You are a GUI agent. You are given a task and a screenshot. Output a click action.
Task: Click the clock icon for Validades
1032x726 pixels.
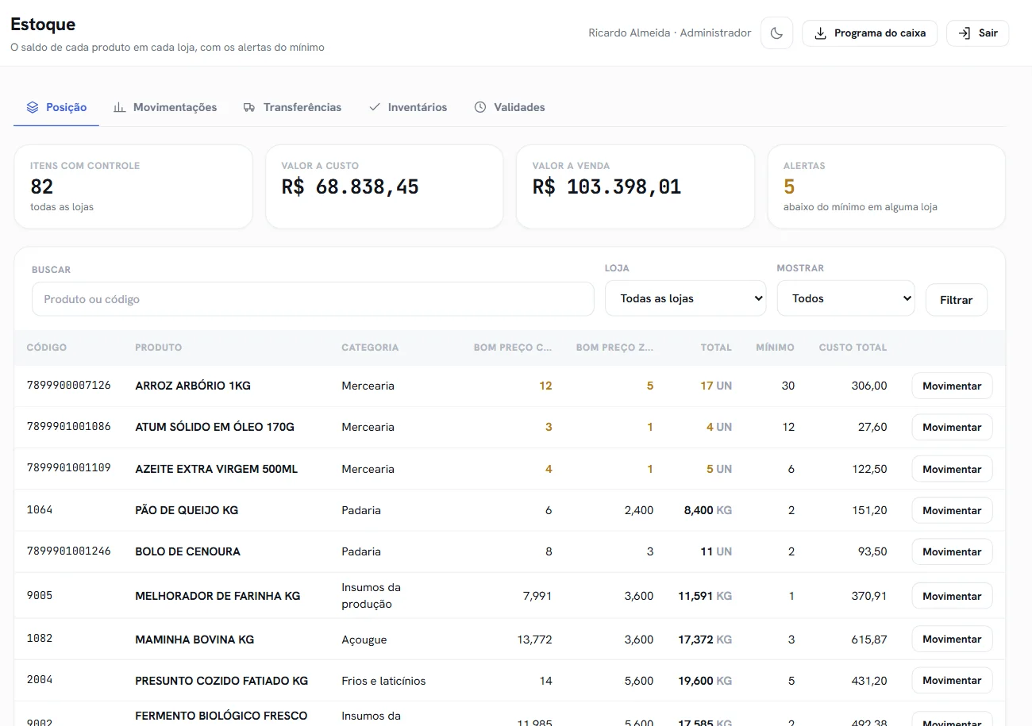click(480, 107)
